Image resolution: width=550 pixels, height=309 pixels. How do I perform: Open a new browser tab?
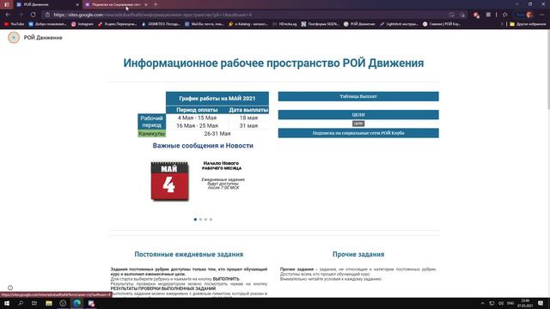pyautogui.click(x=156, y=4)
